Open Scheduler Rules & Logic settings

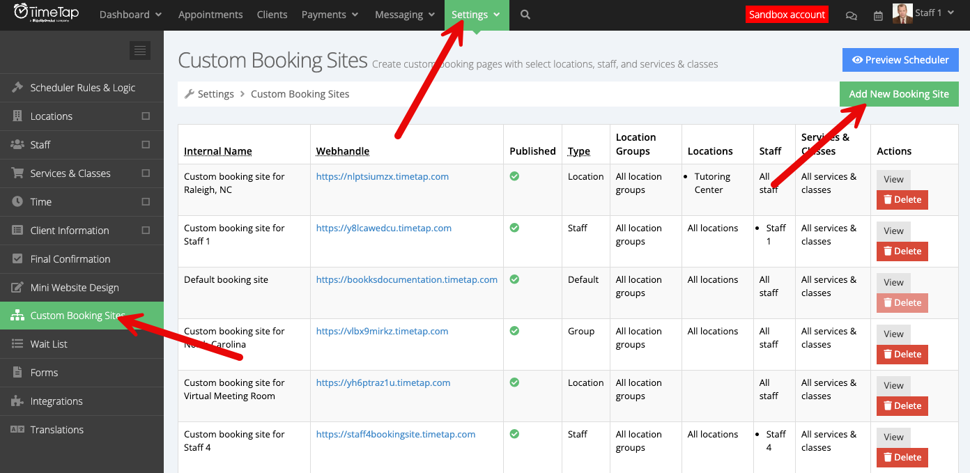coord(82,87)
